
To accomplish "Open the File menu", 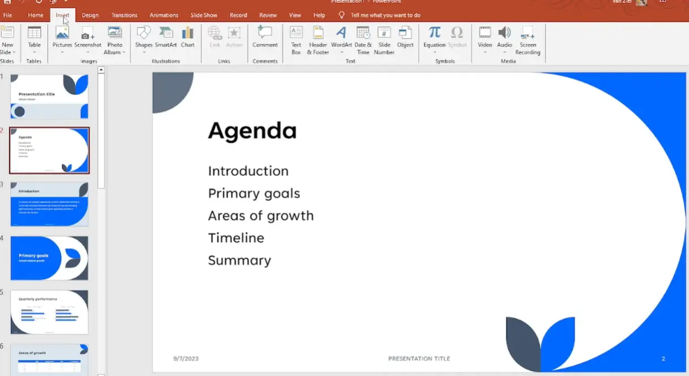I will 8,15.
